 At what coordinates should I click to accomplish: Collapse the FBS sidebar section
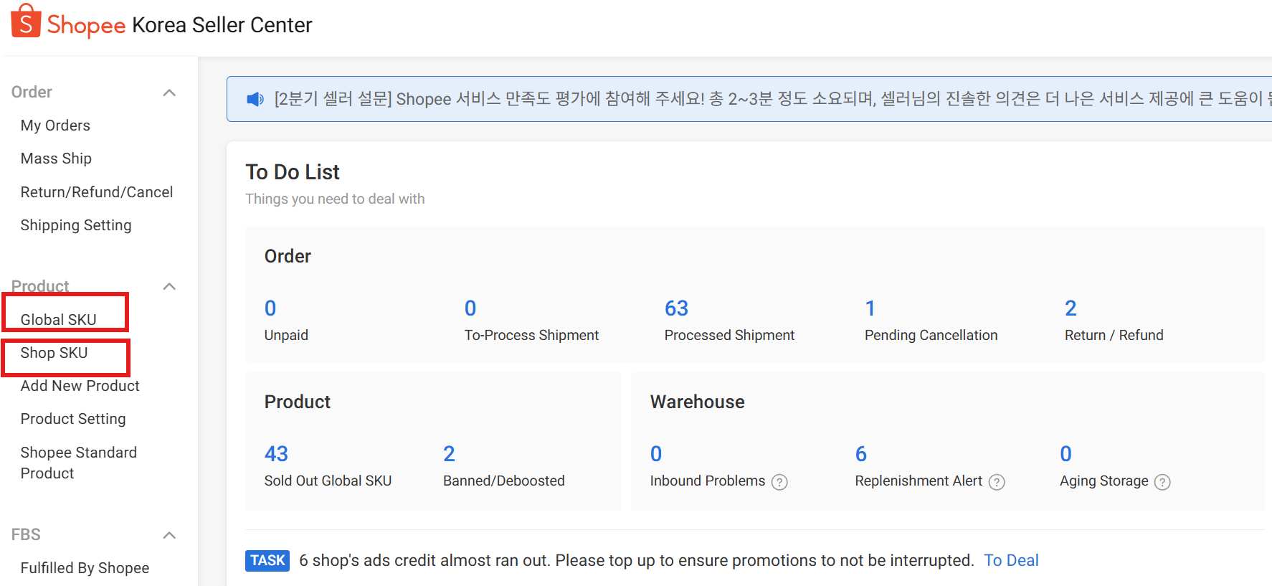pyautogui.click(x=169, y=535)
